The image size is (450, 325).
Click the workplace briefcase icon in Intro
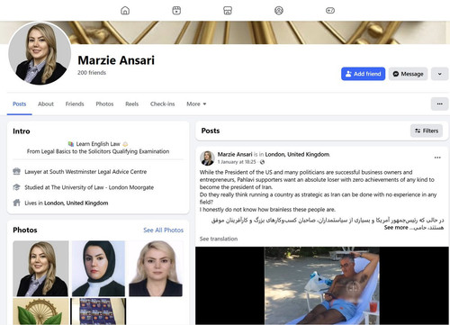pos(16,171)
